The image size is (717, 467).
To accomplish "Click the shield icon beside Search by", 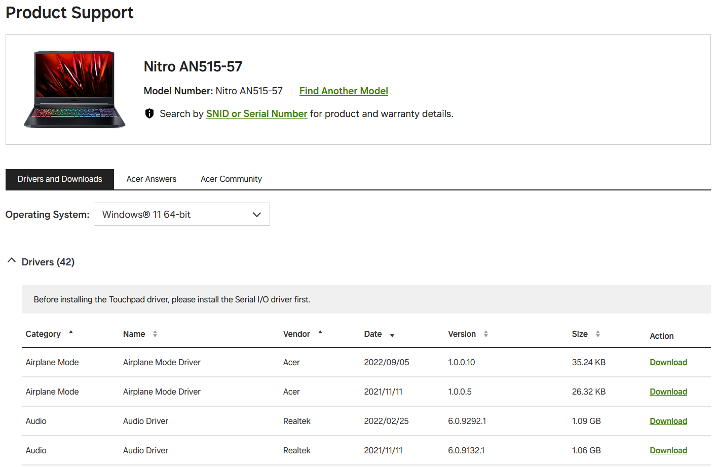I will pyautogui.click(x=149, y=113).
